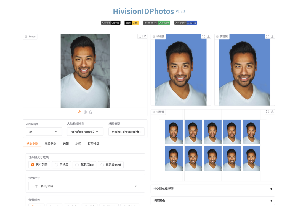Select the 自定义(mm) radio option

pyautogui.click(x=111, y=165)
